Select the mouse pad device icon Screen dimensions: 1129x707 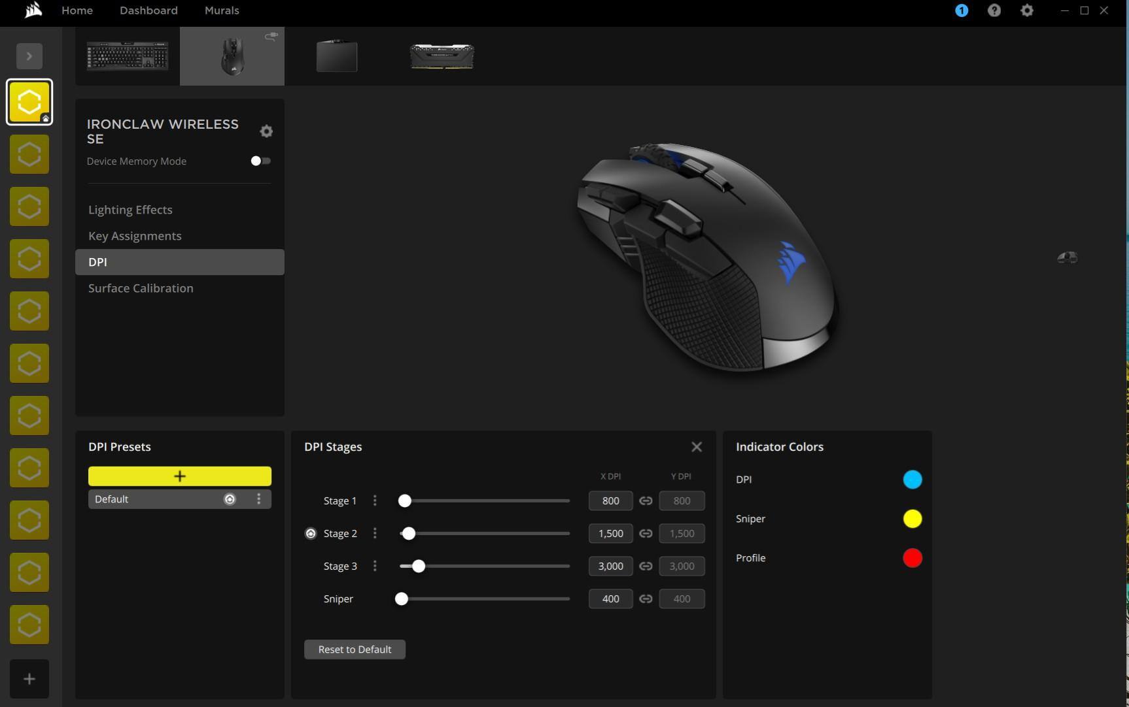coord(337,56)
